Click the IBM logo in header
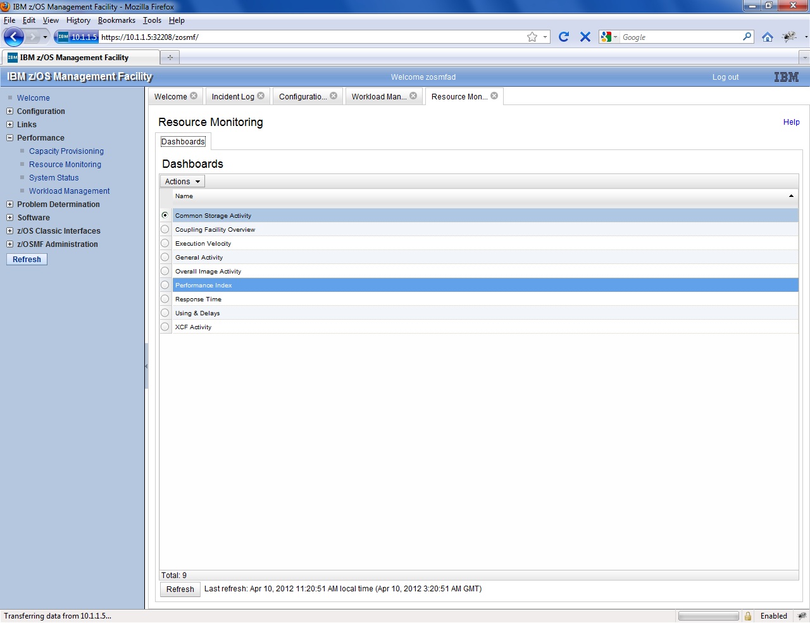 coord(787,77)
